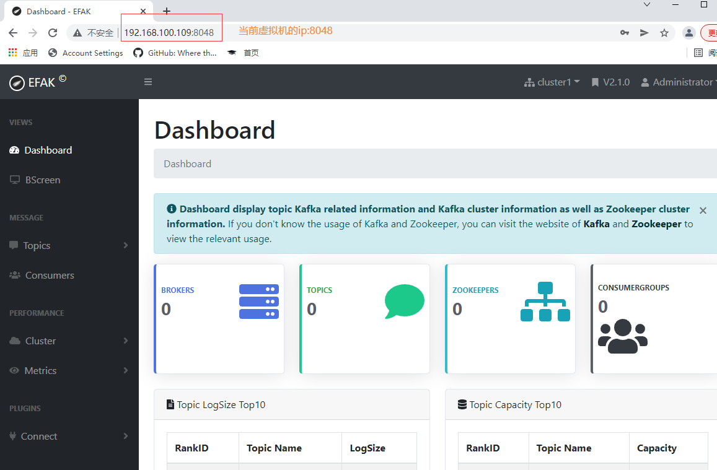Click the CONSUMERGROUPS card label
The height and width of the screenshot is (470, 717).
click(634, 288)
